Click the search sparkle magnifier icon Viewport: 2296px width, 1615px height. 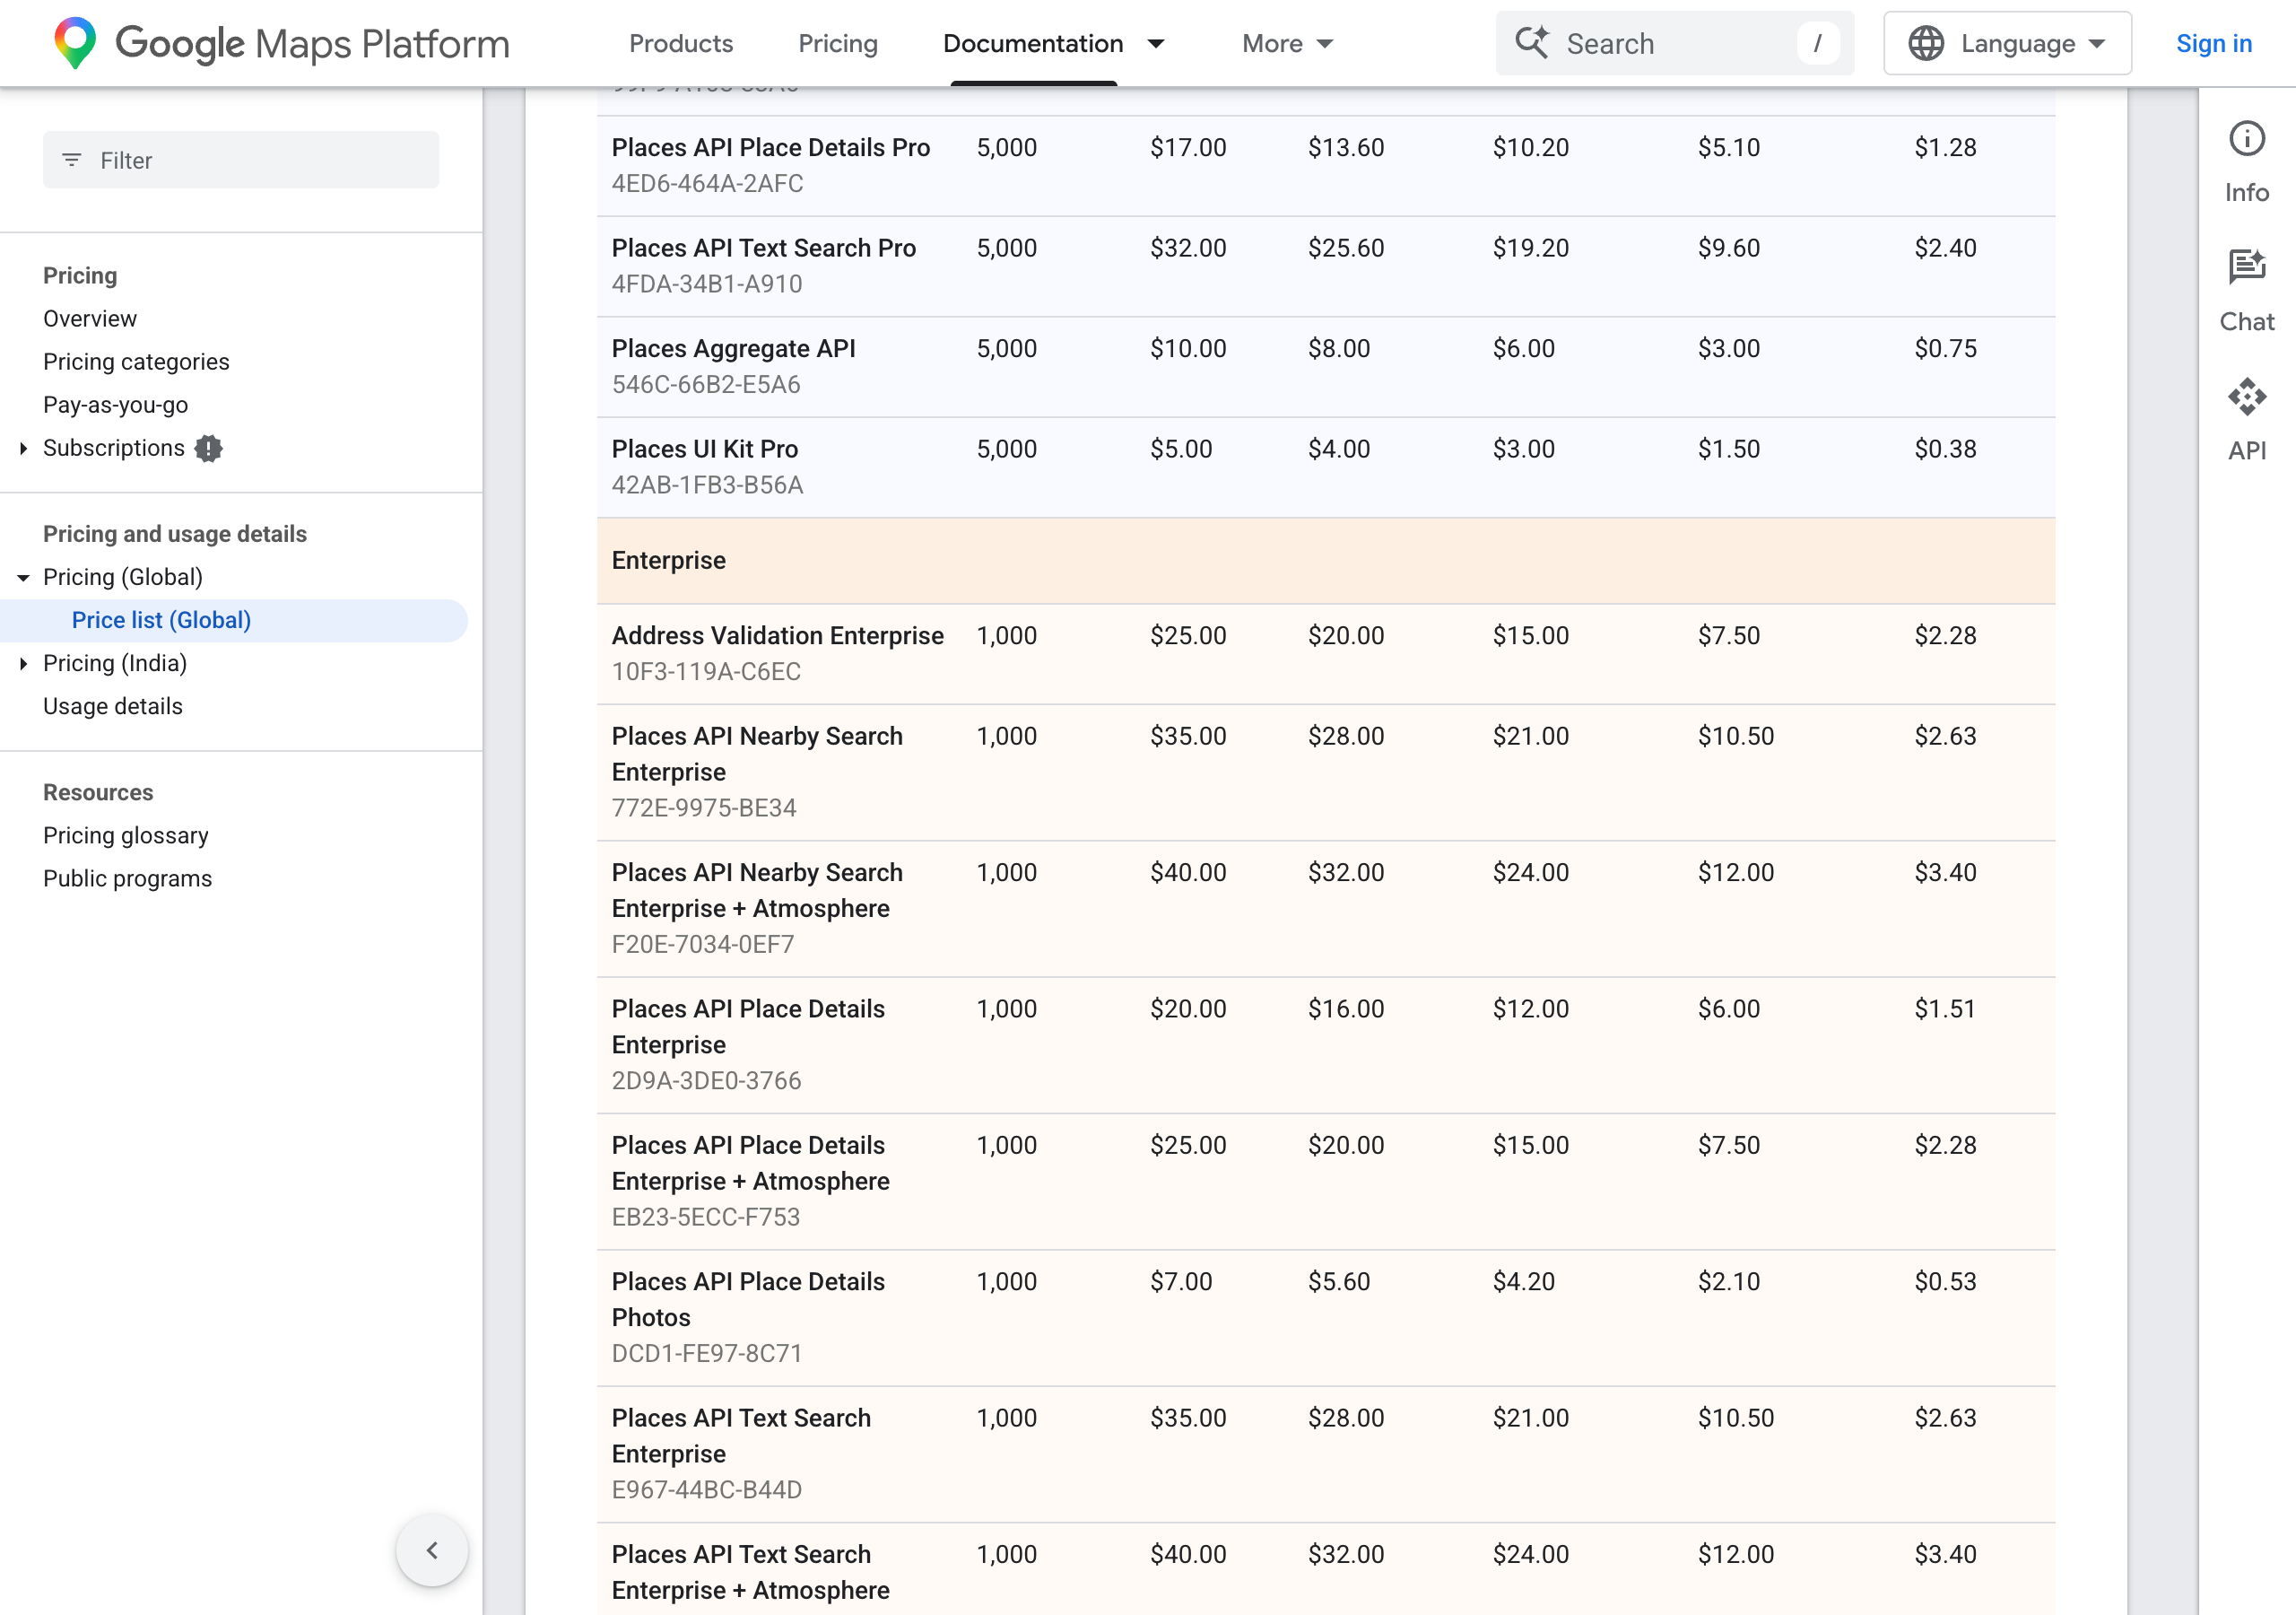tap(1531, 43)
